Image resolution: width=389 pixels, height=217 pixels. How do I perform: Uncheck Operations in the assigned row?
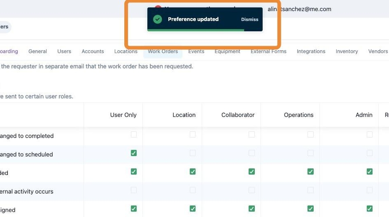(x=310, y=209)
